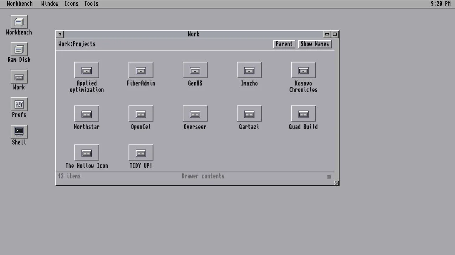
Task: Click the Work window depth gadget
Action: (334, 34)
